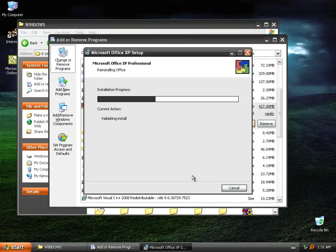Open My Computer in Other Places
Viewport: 336px width, 252px height.
[37, 169]
